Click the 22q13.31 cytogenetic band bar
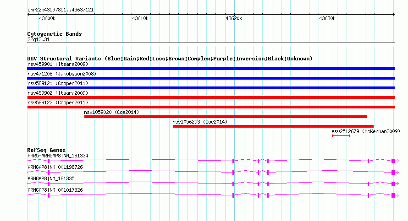Image resolution: width=408 pixels, height=221 pixels. point(211,44)
